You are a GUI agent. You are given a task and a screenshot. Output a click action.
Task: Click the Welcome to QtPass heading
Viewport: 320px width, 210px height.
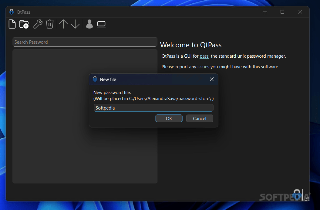(190, 45)
